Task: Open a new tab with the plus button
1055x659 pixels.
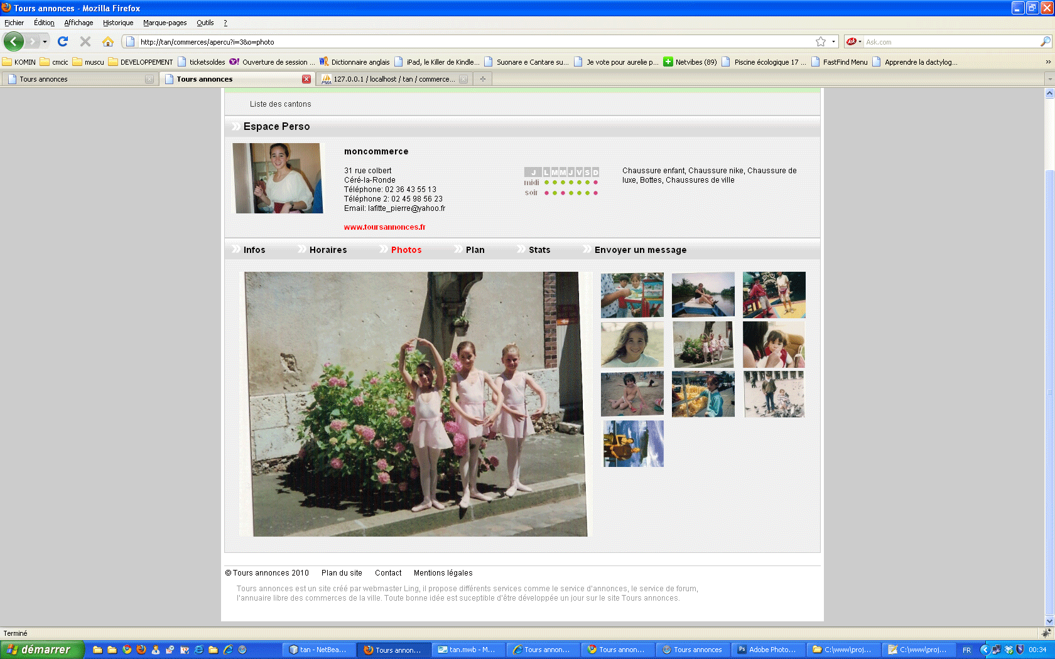Action: 483,79
